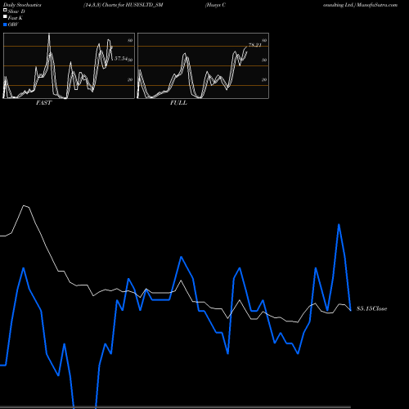Screen dimensions: 409x409
Task: Click the 'FULL' chart caption
Action: (178, 103)
